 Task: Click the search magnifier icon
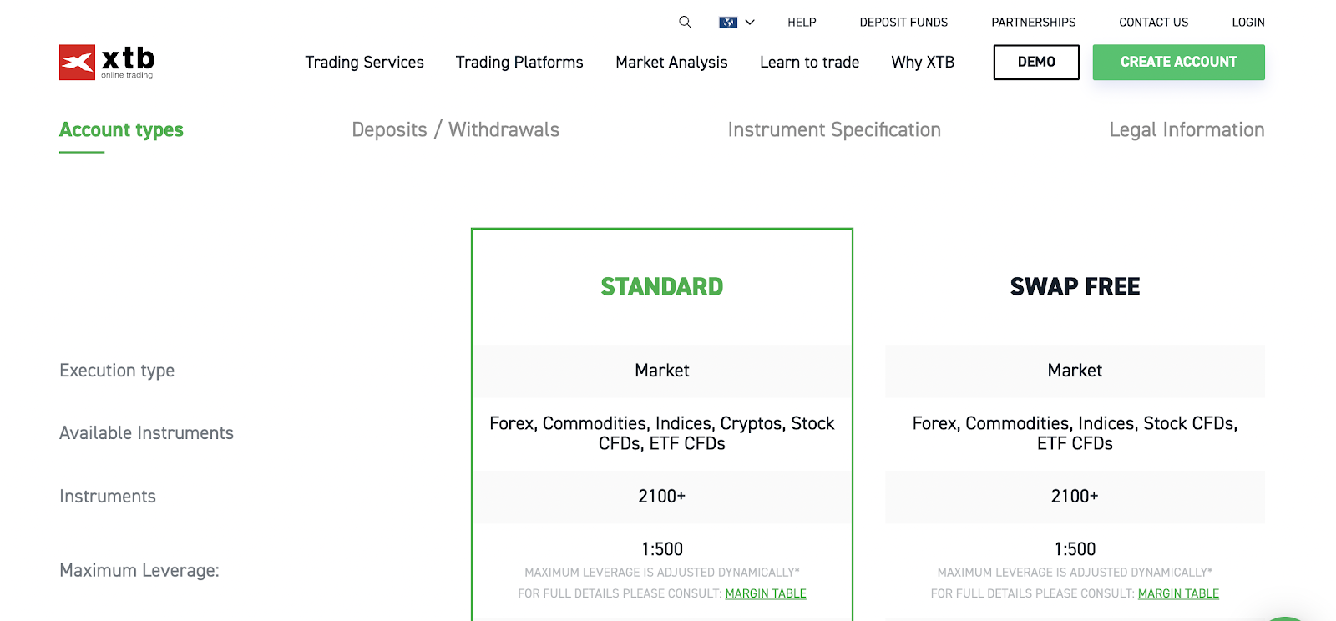coord(685,23)
